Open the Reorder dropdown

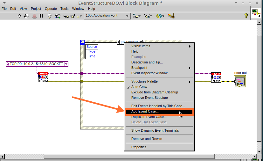tap(160, 16)
